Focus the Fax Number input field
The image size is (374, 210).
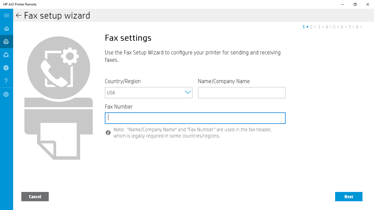195,118
